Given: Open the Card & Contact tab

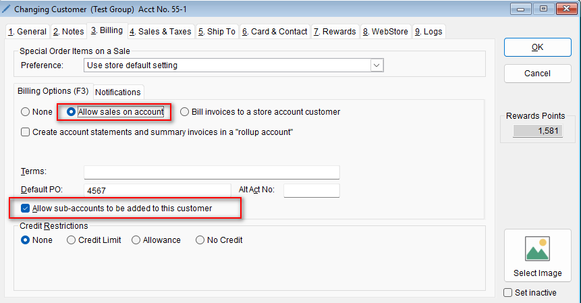Looking at the screenshot, I should [275, 32].
